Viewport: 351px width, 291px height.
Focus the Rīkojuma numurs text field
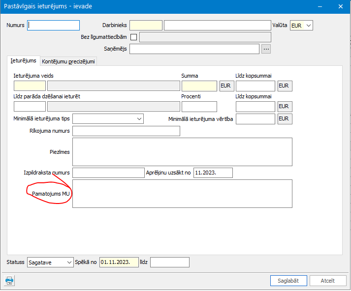(x=126, y=131)
